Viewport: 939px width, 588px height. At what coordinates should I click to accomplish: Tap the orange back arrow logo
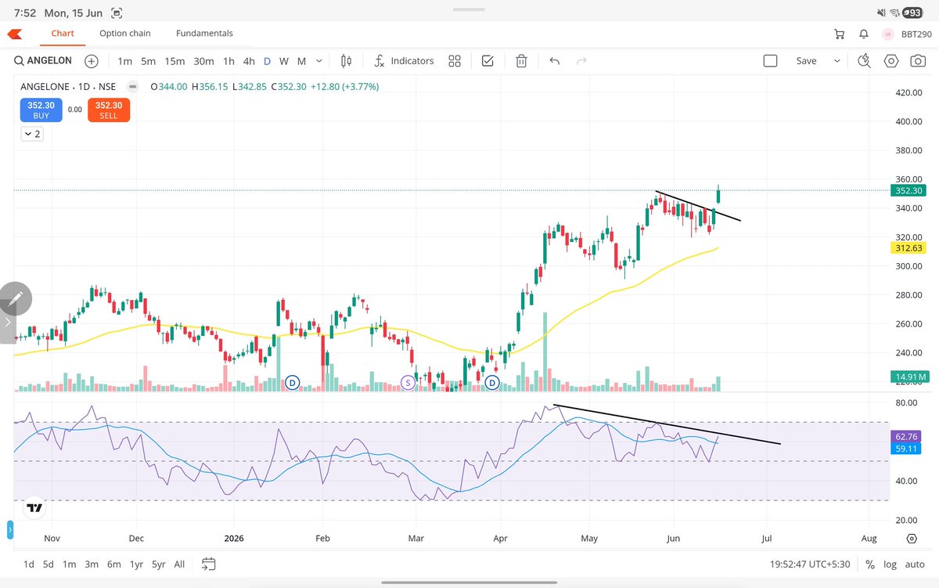tap(14, 34)
